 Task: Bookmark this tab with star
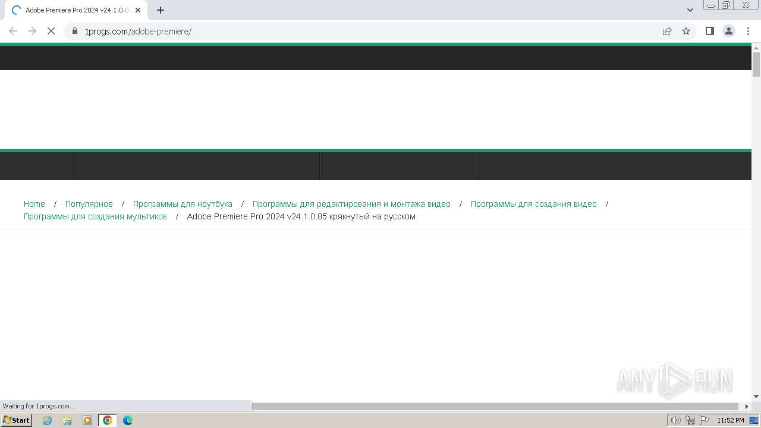pos(686,31)
